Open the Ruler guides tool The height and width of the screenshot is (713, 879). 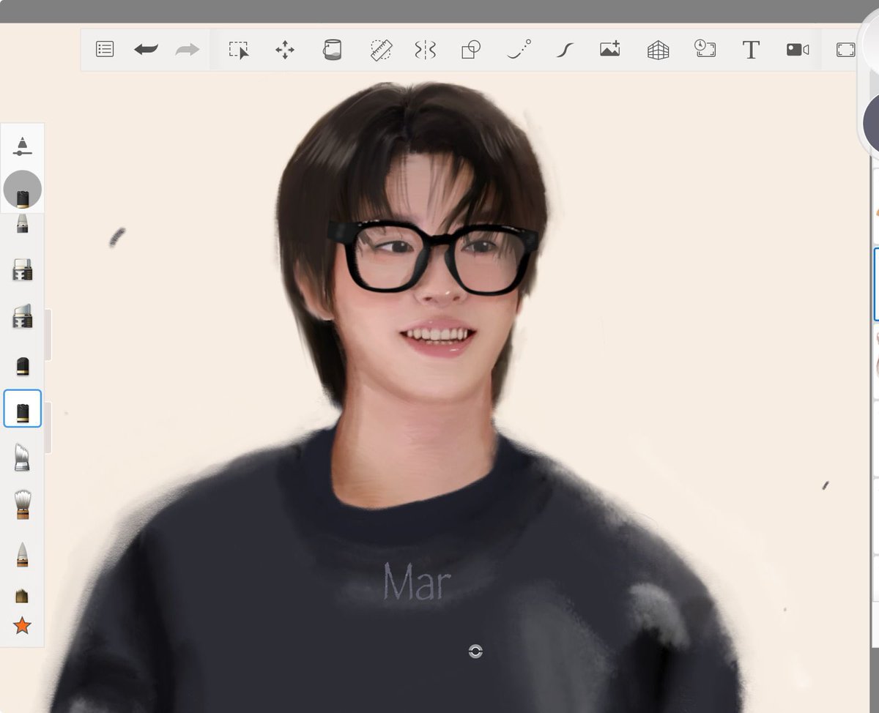click(381, 49)
